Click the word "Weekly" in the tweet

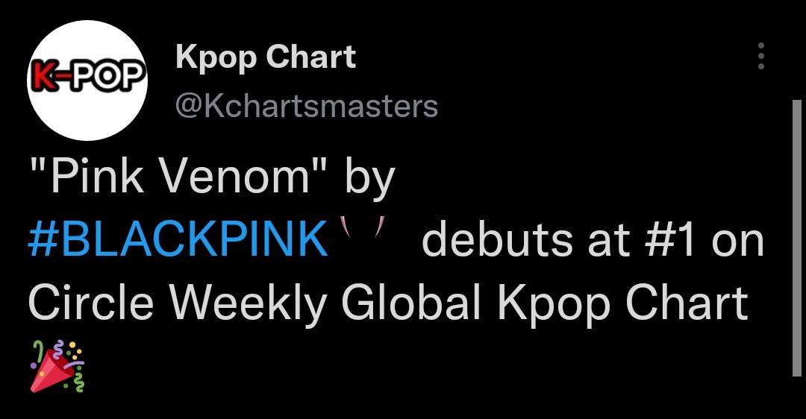[x=249, y=305]
